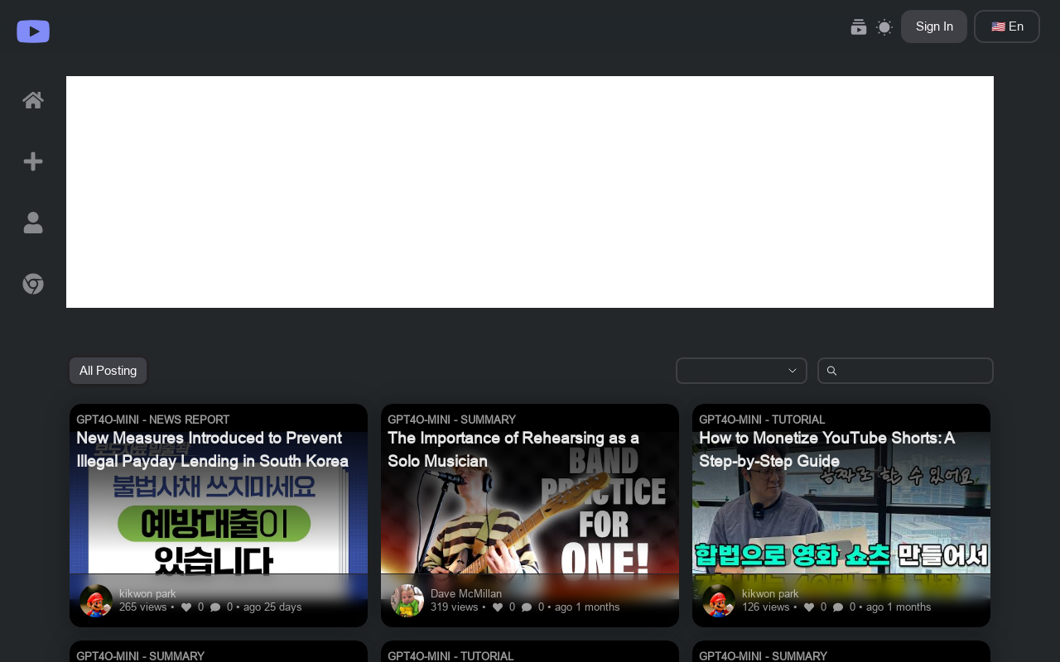Click into the search input field
This screenshot has height=662, width=1060.
tap(905, 371)
